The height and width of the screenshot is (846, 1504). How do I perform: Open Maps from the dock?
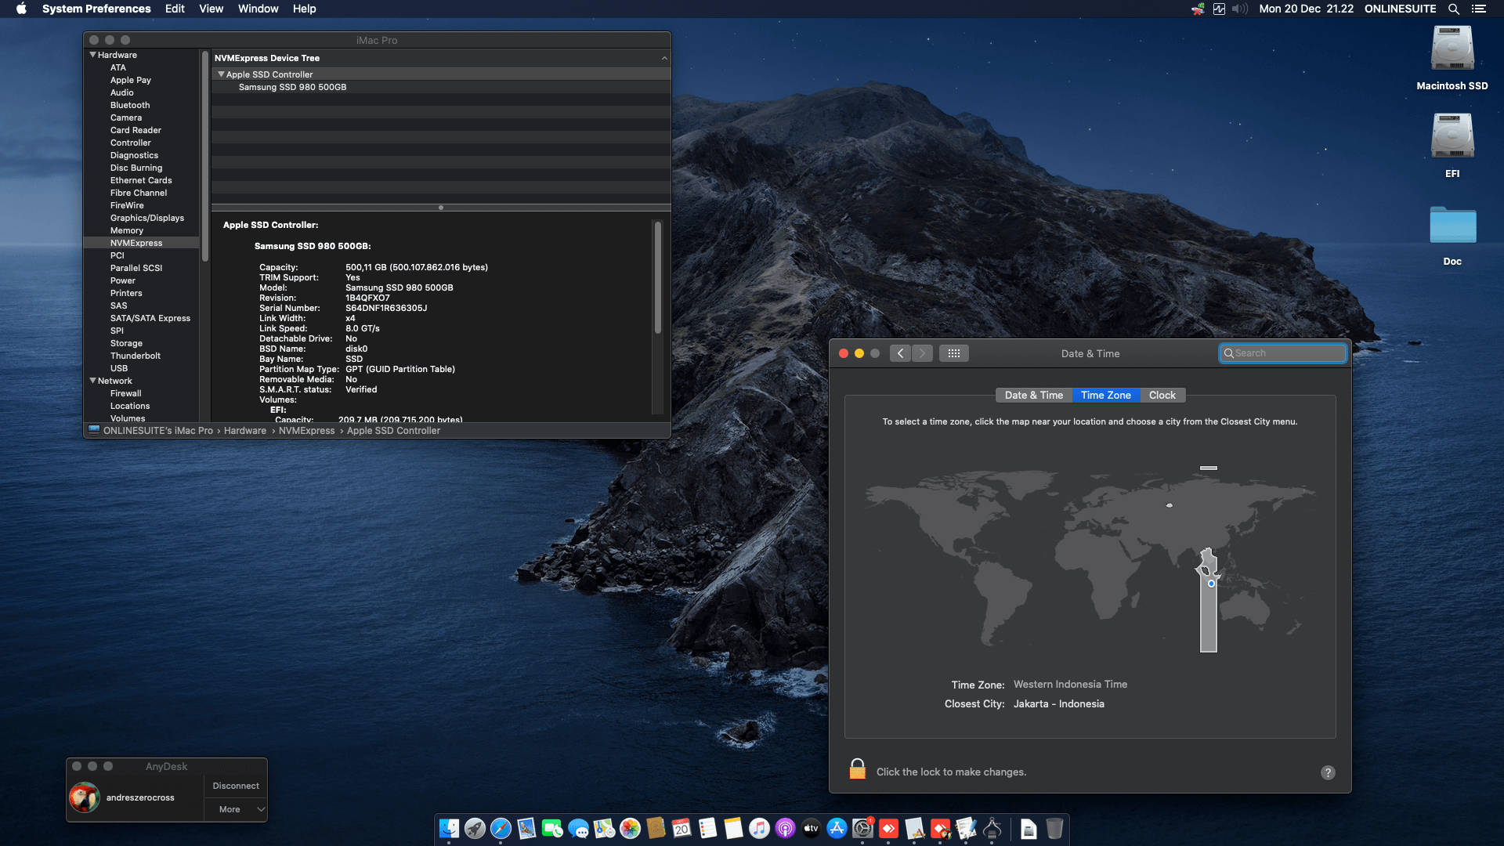[x=604, y=828]
